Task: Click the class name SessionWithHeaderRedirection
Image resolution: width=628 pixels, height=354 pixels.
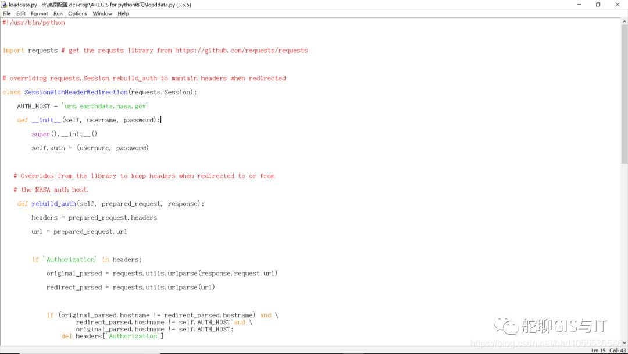Action: tap(76, 92)
